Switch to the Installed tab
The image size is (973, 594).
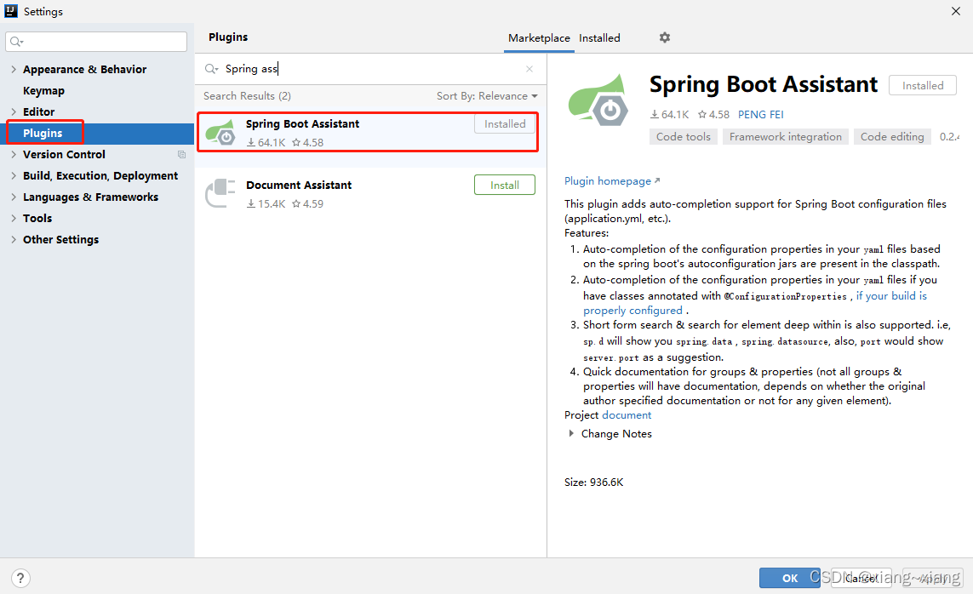tap(599, 37)
